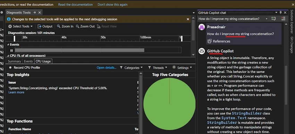Click the System.Text namespace link
Viewport: 295px width, 134px height.
click(x=234, y=118)
